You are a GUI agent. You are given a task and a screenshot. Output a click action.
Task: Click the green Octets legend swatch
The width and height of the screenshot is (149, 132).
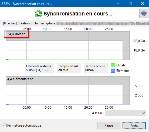coord(113,65)
